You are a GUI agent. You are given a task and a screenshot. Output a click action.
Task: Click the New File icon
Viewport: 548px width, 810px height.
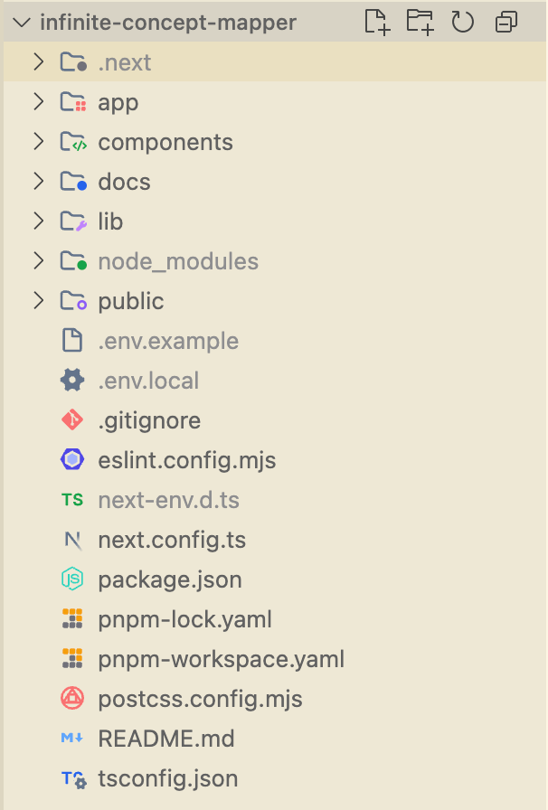pyautogui.click(x=377, y=22)
